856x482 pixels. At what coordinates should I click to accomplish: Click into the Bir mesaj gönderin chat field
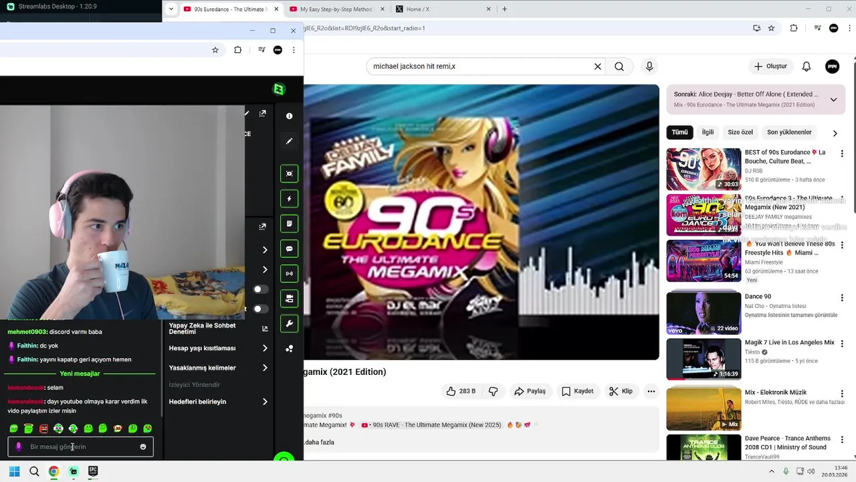click(80, 447)
